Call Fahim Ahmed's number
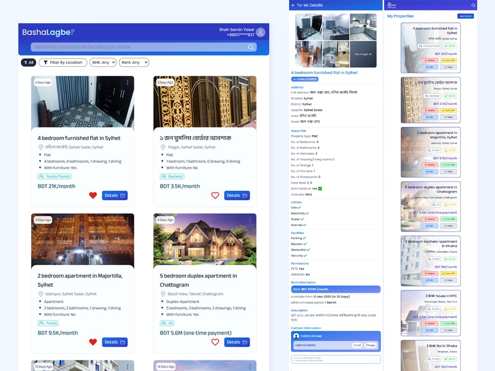The image size is (495, 371). point(357,345)
